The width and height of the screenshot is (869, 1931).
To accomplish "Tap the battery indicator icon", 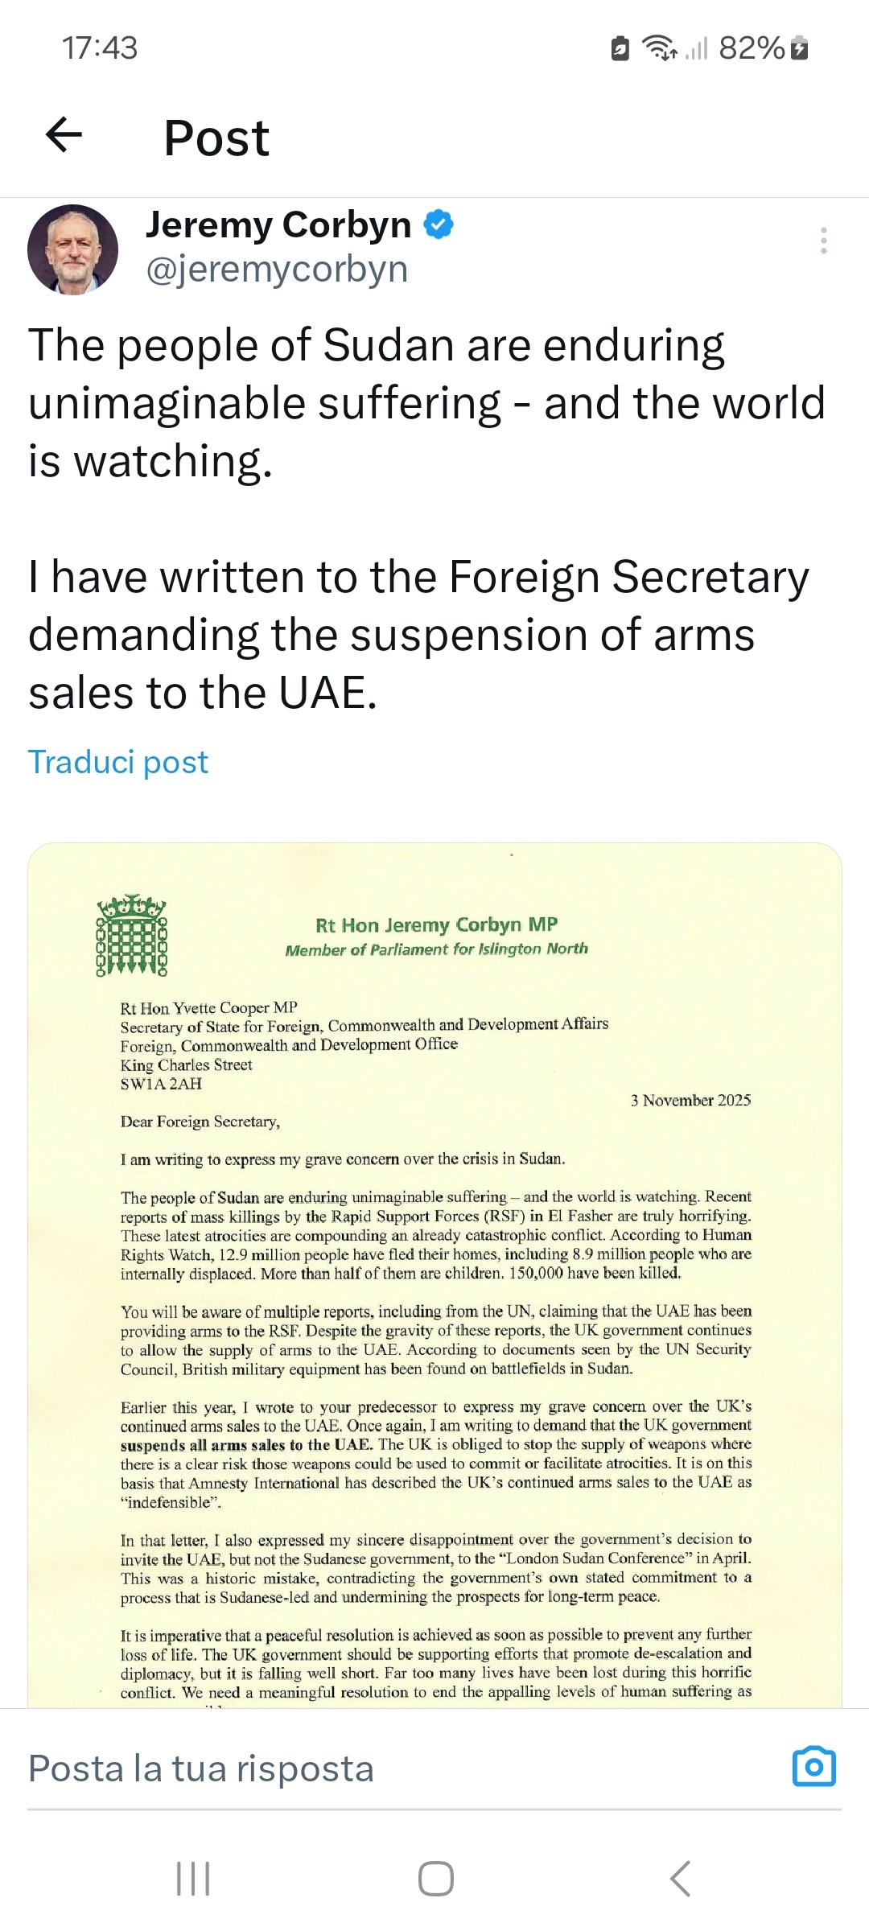I will click(799, 49).
